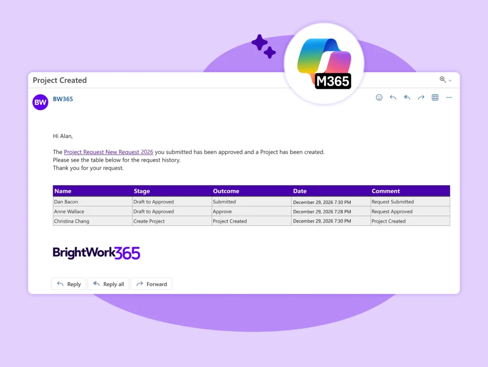Click the BW sender avatar

41,102
